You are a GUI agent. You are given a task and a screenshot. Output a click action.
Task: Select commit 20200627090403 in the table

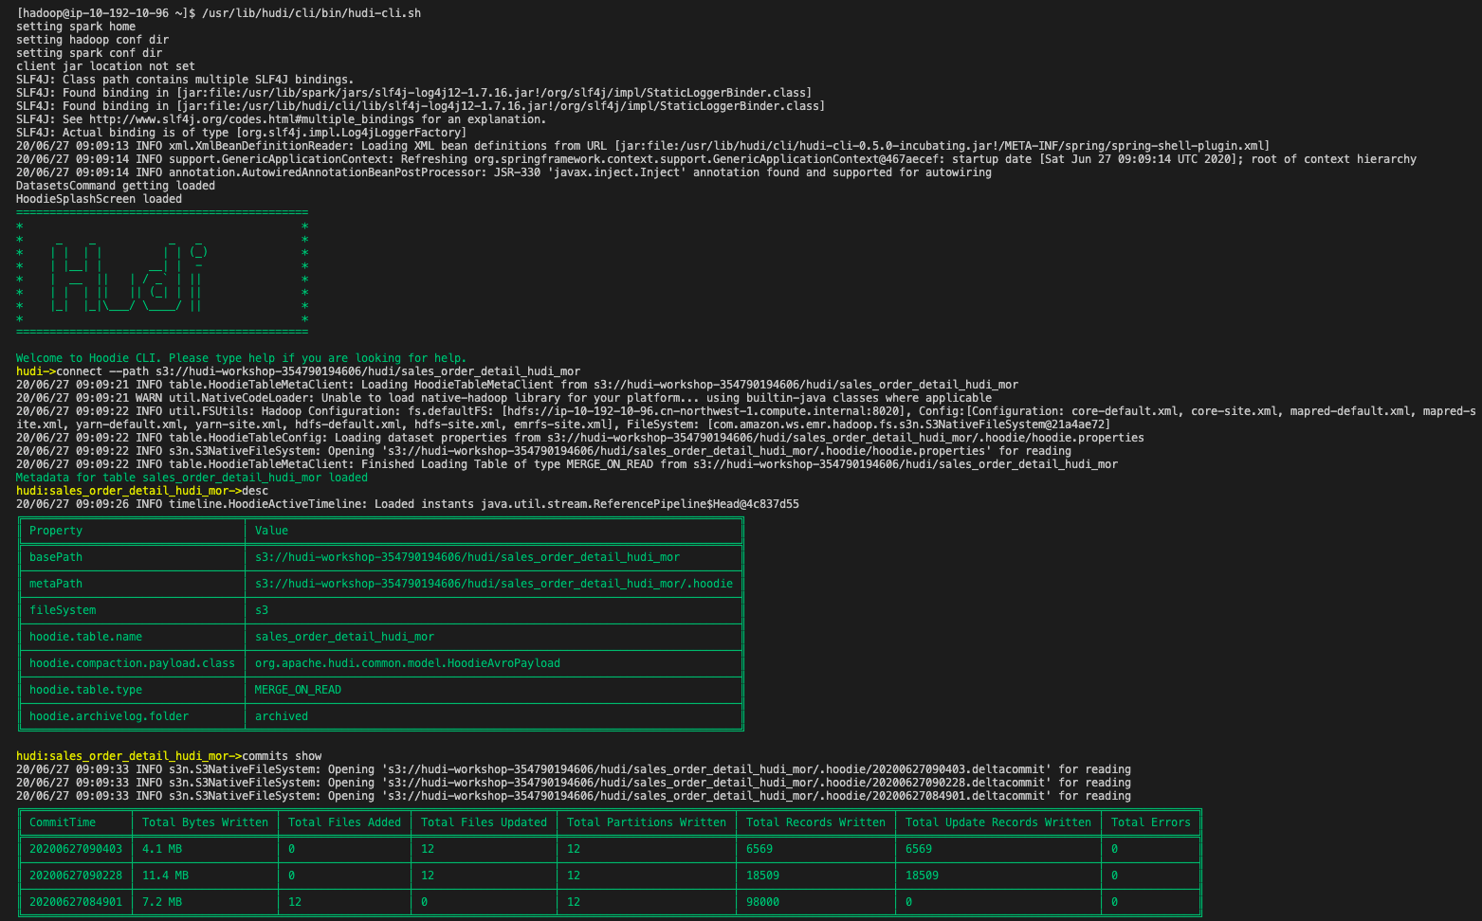coord(76,849)
